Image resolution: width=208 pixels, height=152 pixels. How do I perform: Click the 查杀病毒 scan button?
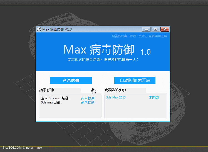click(71, 80)
